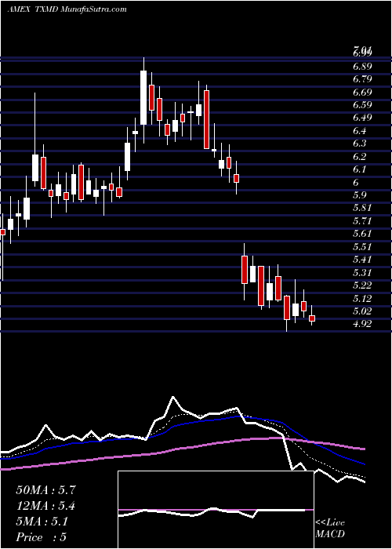The image size is (392, 549).
Task: Click the 5.31 price axis label
Action: click(362, 272)
